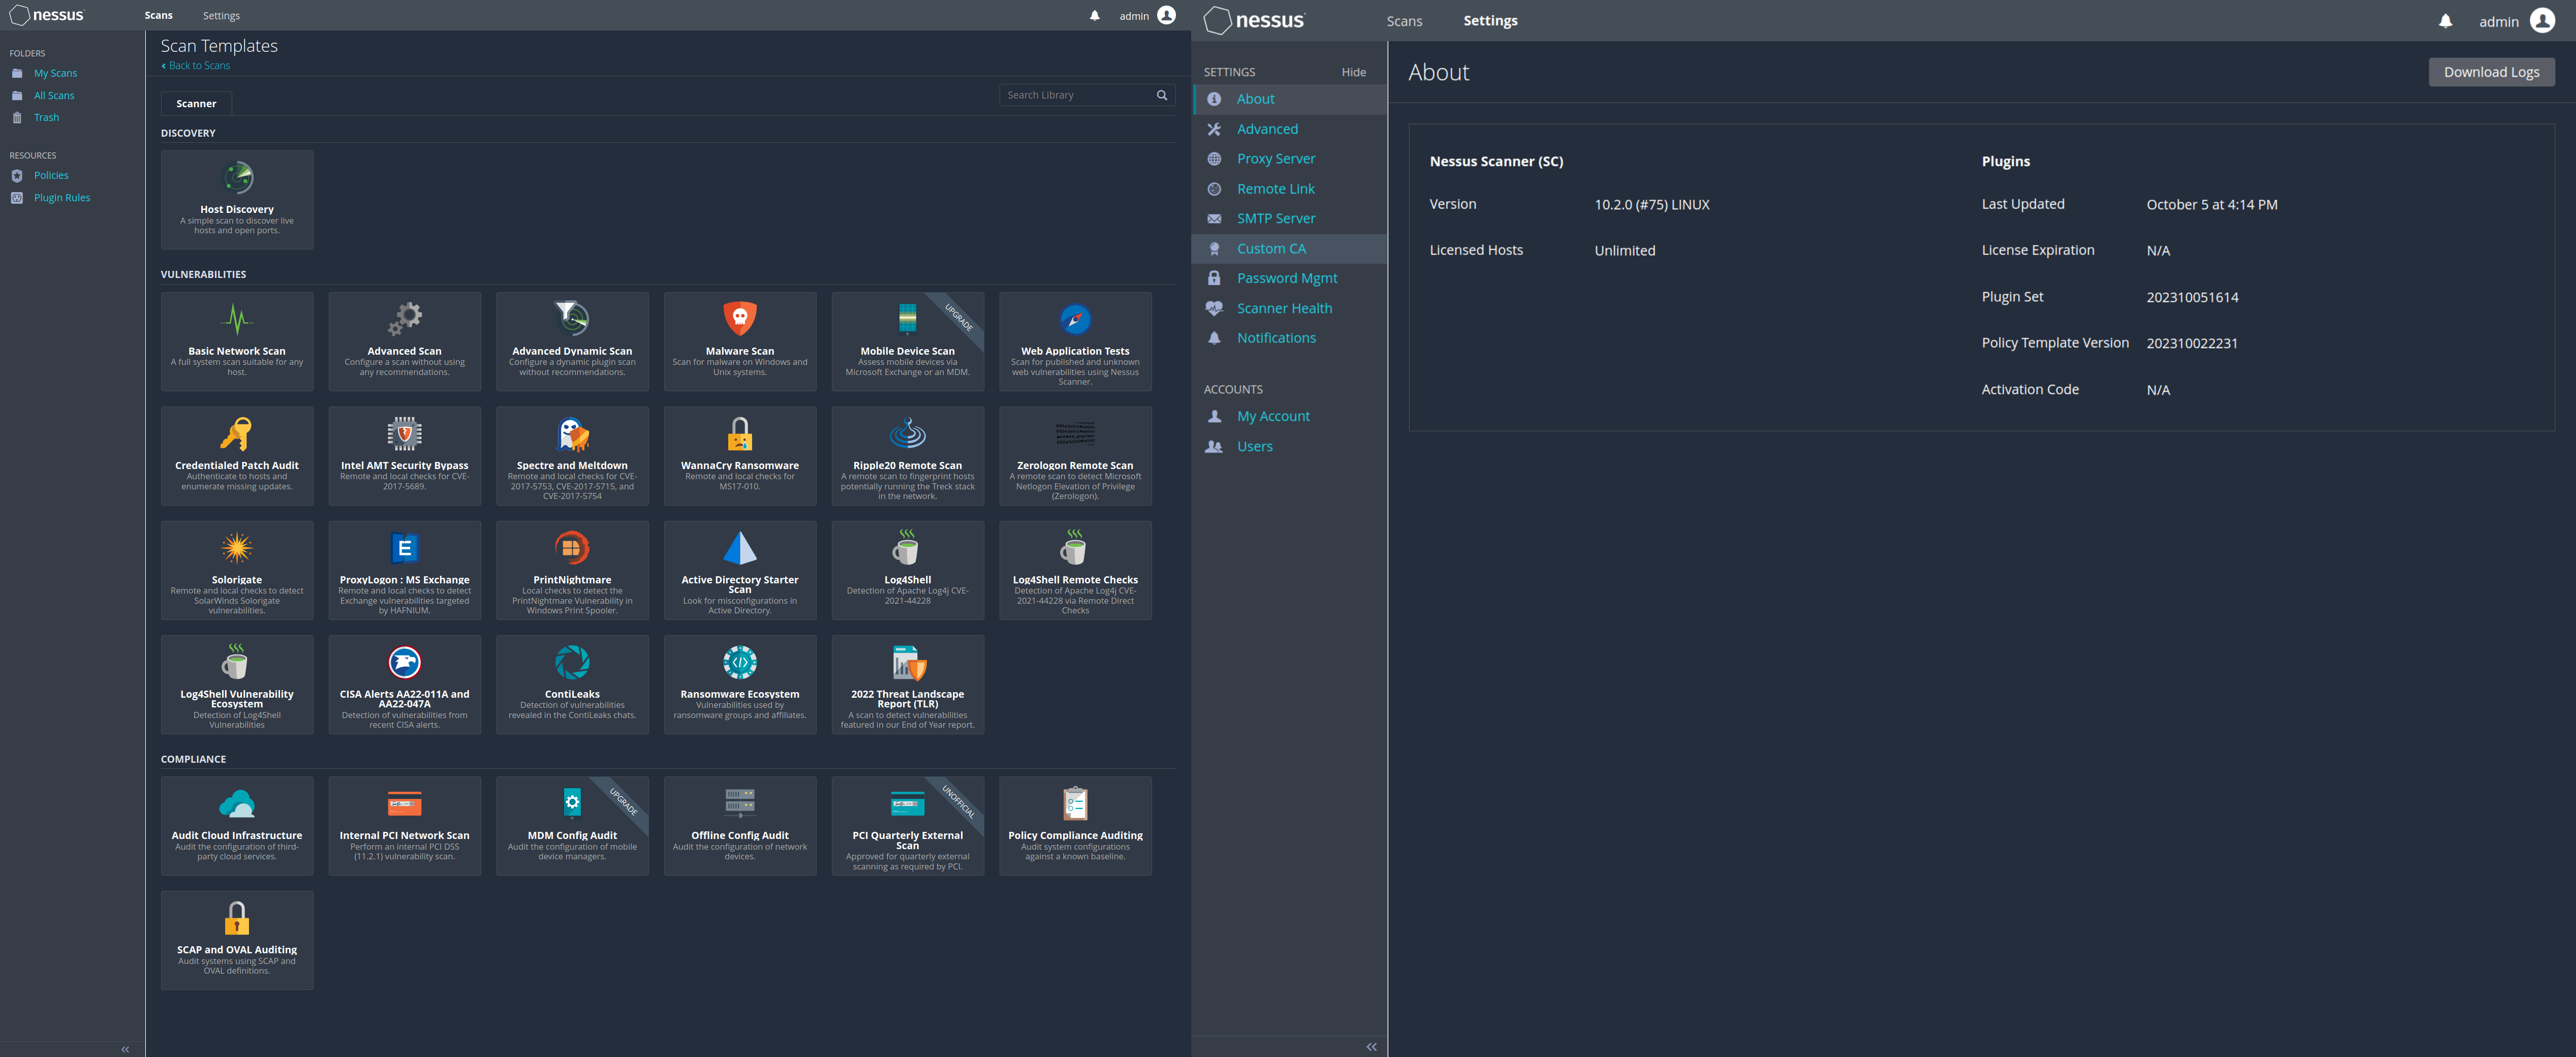Choose the Credentialed Patch Audit key icon

[x=237, y=433]
